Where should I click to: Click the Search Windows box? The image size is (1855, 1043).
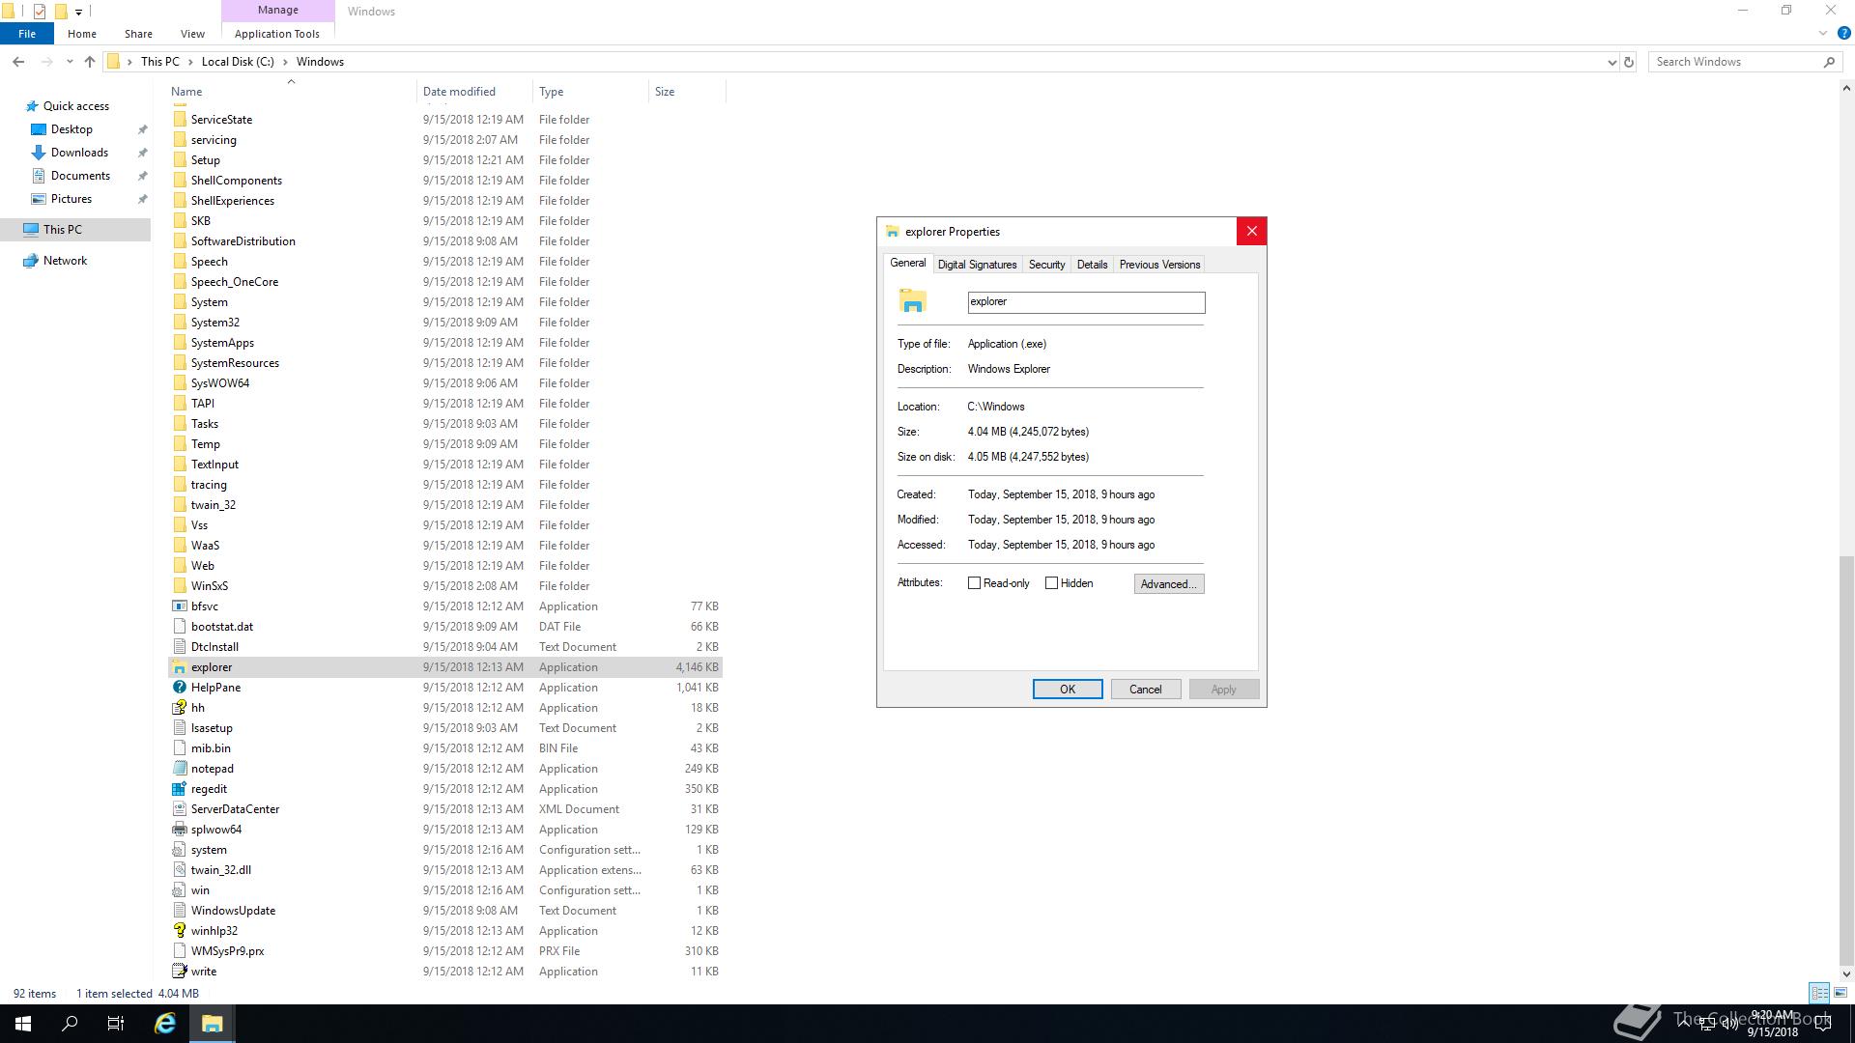click(x=1736, y=62)
